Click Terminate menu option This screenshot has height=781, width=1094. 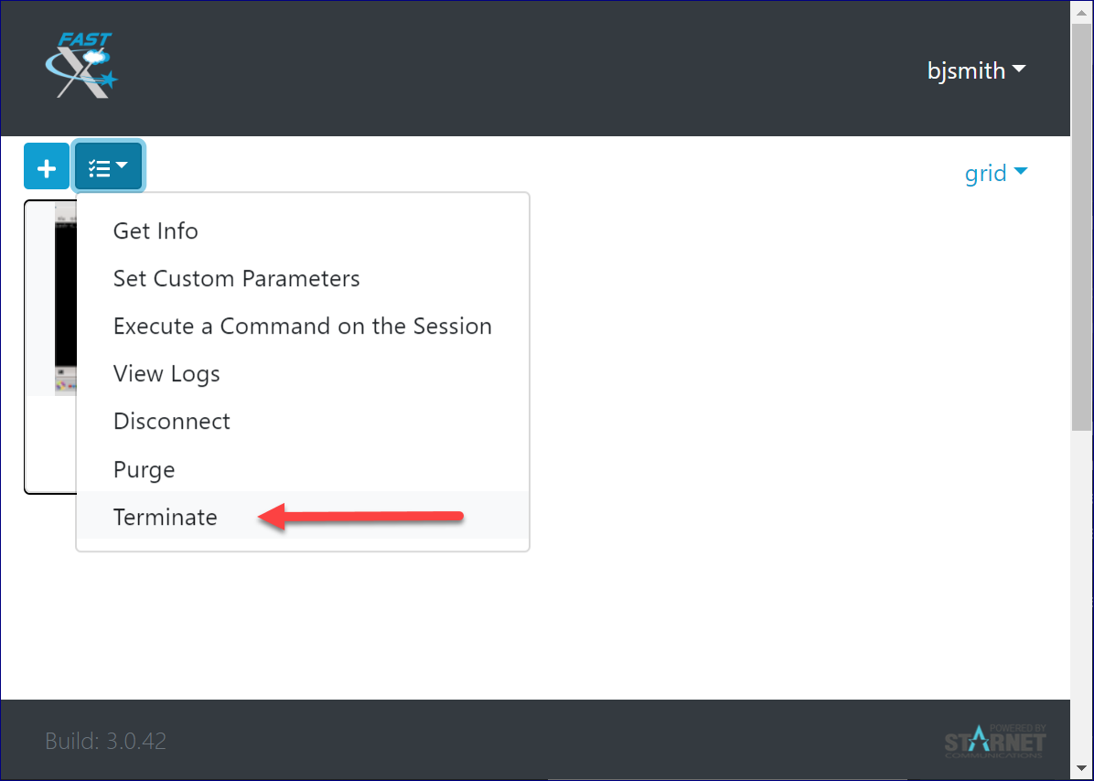point(166,518)
